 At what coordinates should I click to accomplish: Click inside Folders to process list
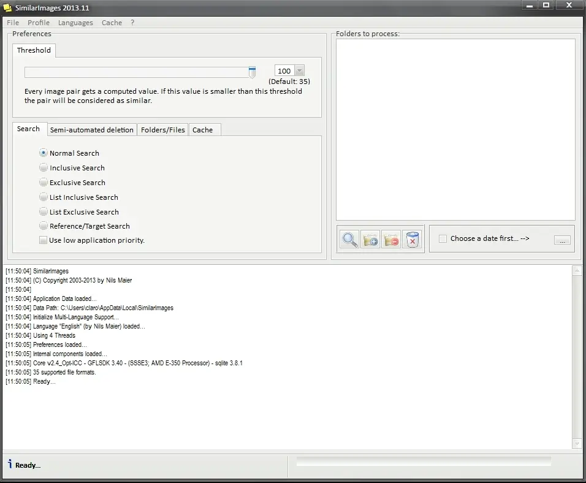pyautogui.click(x=455, y=130)
